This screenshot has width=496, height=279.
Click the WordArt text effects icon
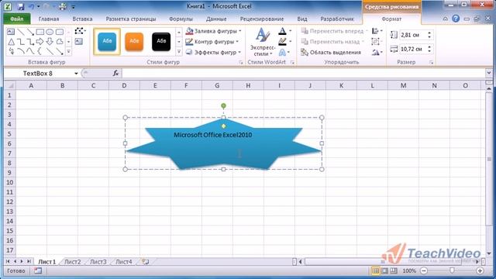282,52
